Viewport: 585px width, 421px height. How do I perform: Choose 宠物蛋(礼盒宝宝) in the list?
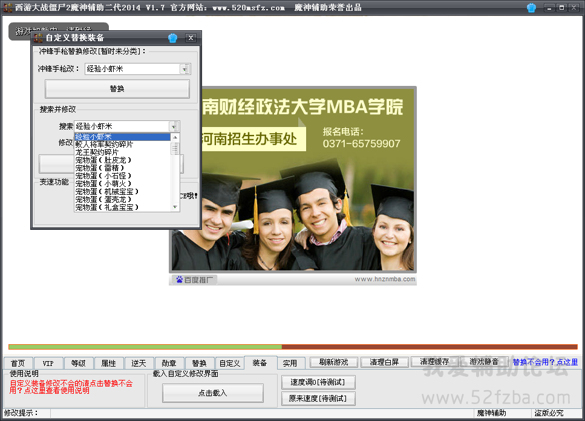tap(122, 207)
